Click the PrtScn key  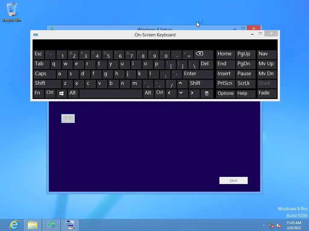226,84
